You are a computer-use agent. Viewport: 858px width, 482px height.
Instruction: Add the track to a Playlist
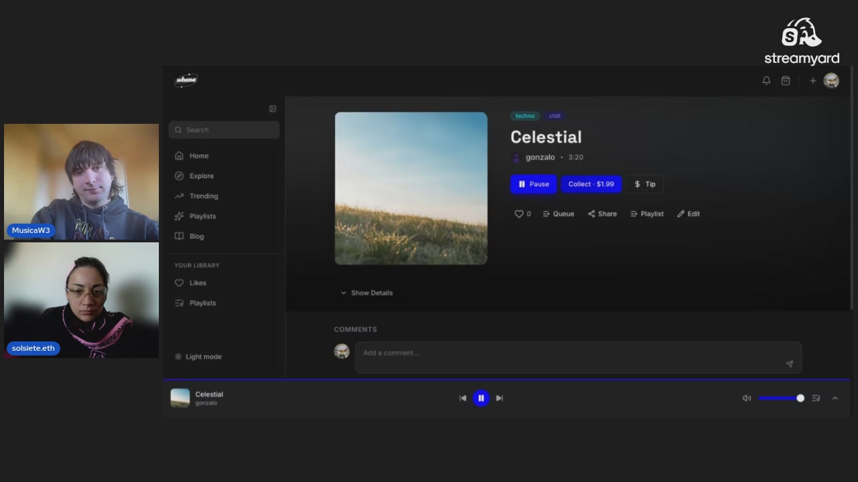click(647, 214)
